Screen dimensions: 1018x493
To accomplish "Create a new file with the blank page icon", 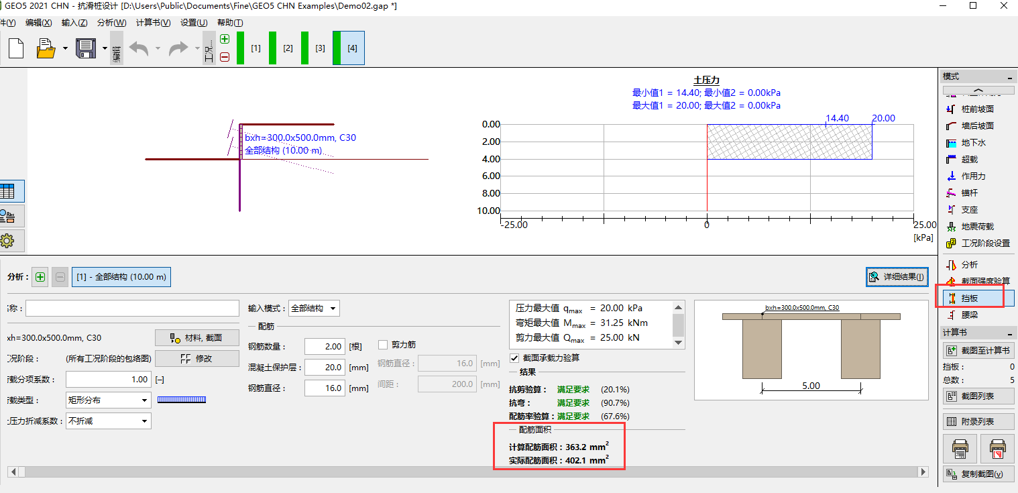I will [x=15, y=48].
